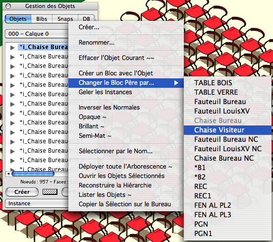Expand the *i_Chaise Bureau#003 tree row

tap(12, 66)
